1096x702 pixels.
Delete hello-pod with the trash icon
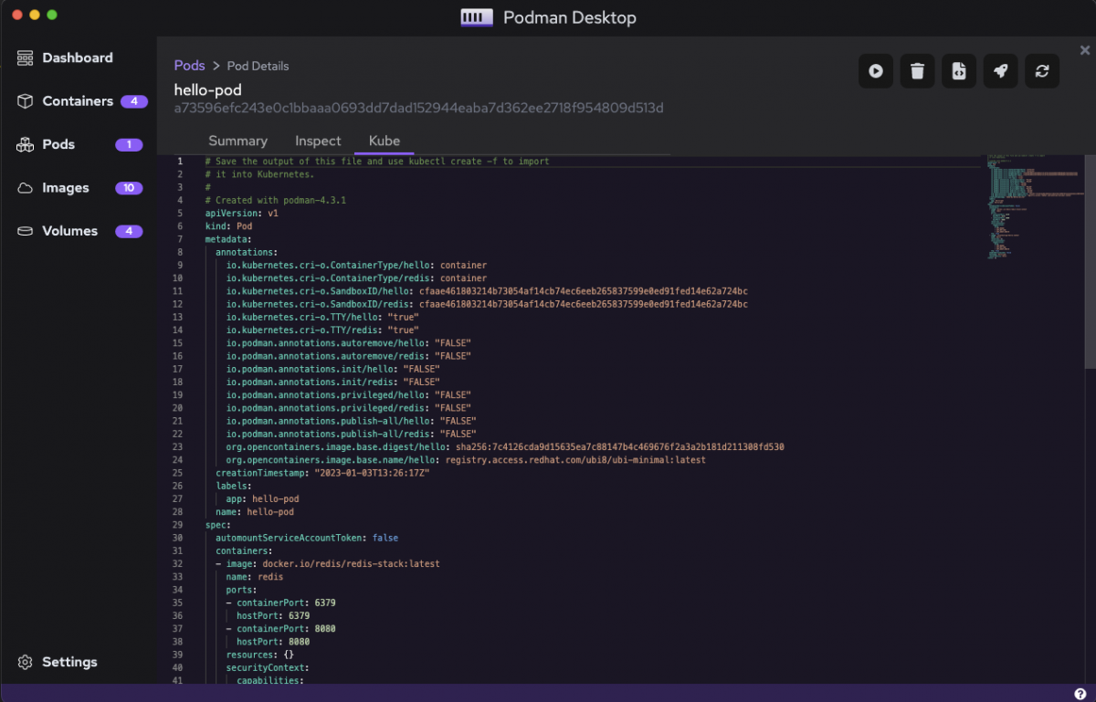click(x=917, y=70)
